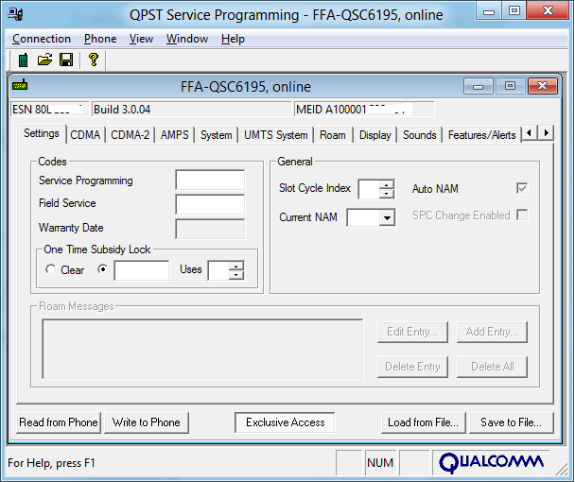This screenshot has height=482, width=575.
Task: Click the Edit Entry button
Action: click(x=412, y=332)
